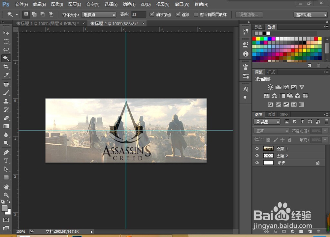Open the Character panel icon
Viewport: 330px width, 237px height.
click(x=246, y=89)
